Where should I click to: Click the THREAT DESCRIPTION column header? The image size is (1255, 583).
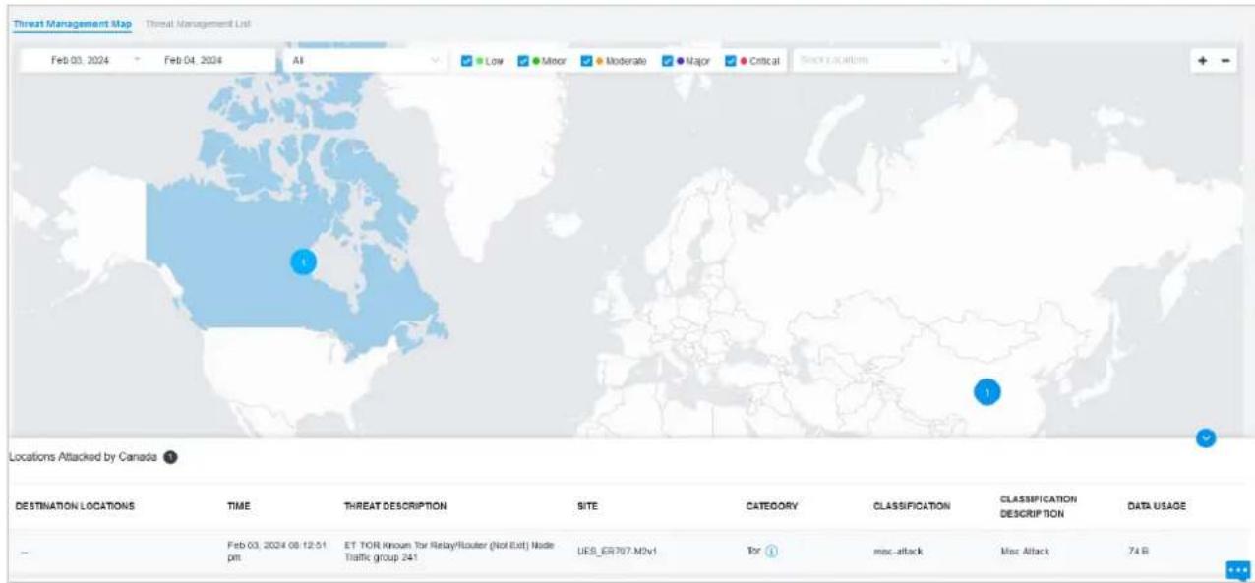point(395,506)
